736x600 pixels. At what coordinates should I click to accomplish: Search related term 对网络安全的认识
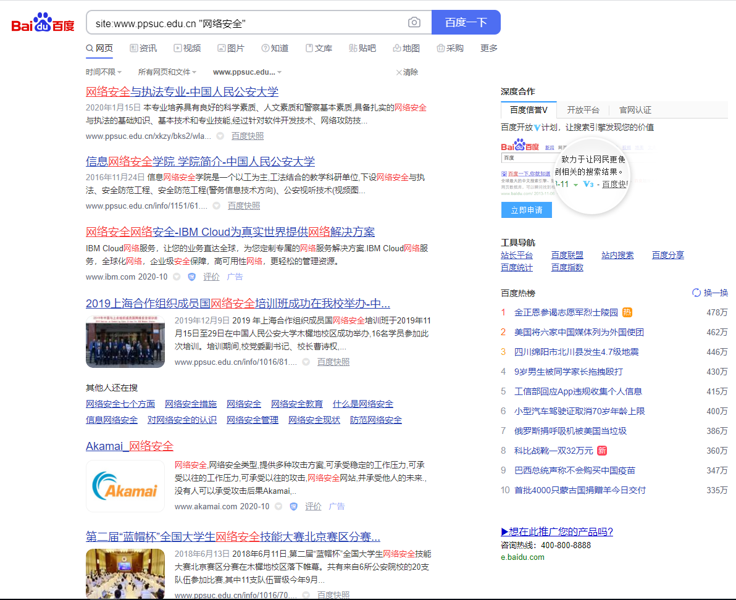[182, 420]
